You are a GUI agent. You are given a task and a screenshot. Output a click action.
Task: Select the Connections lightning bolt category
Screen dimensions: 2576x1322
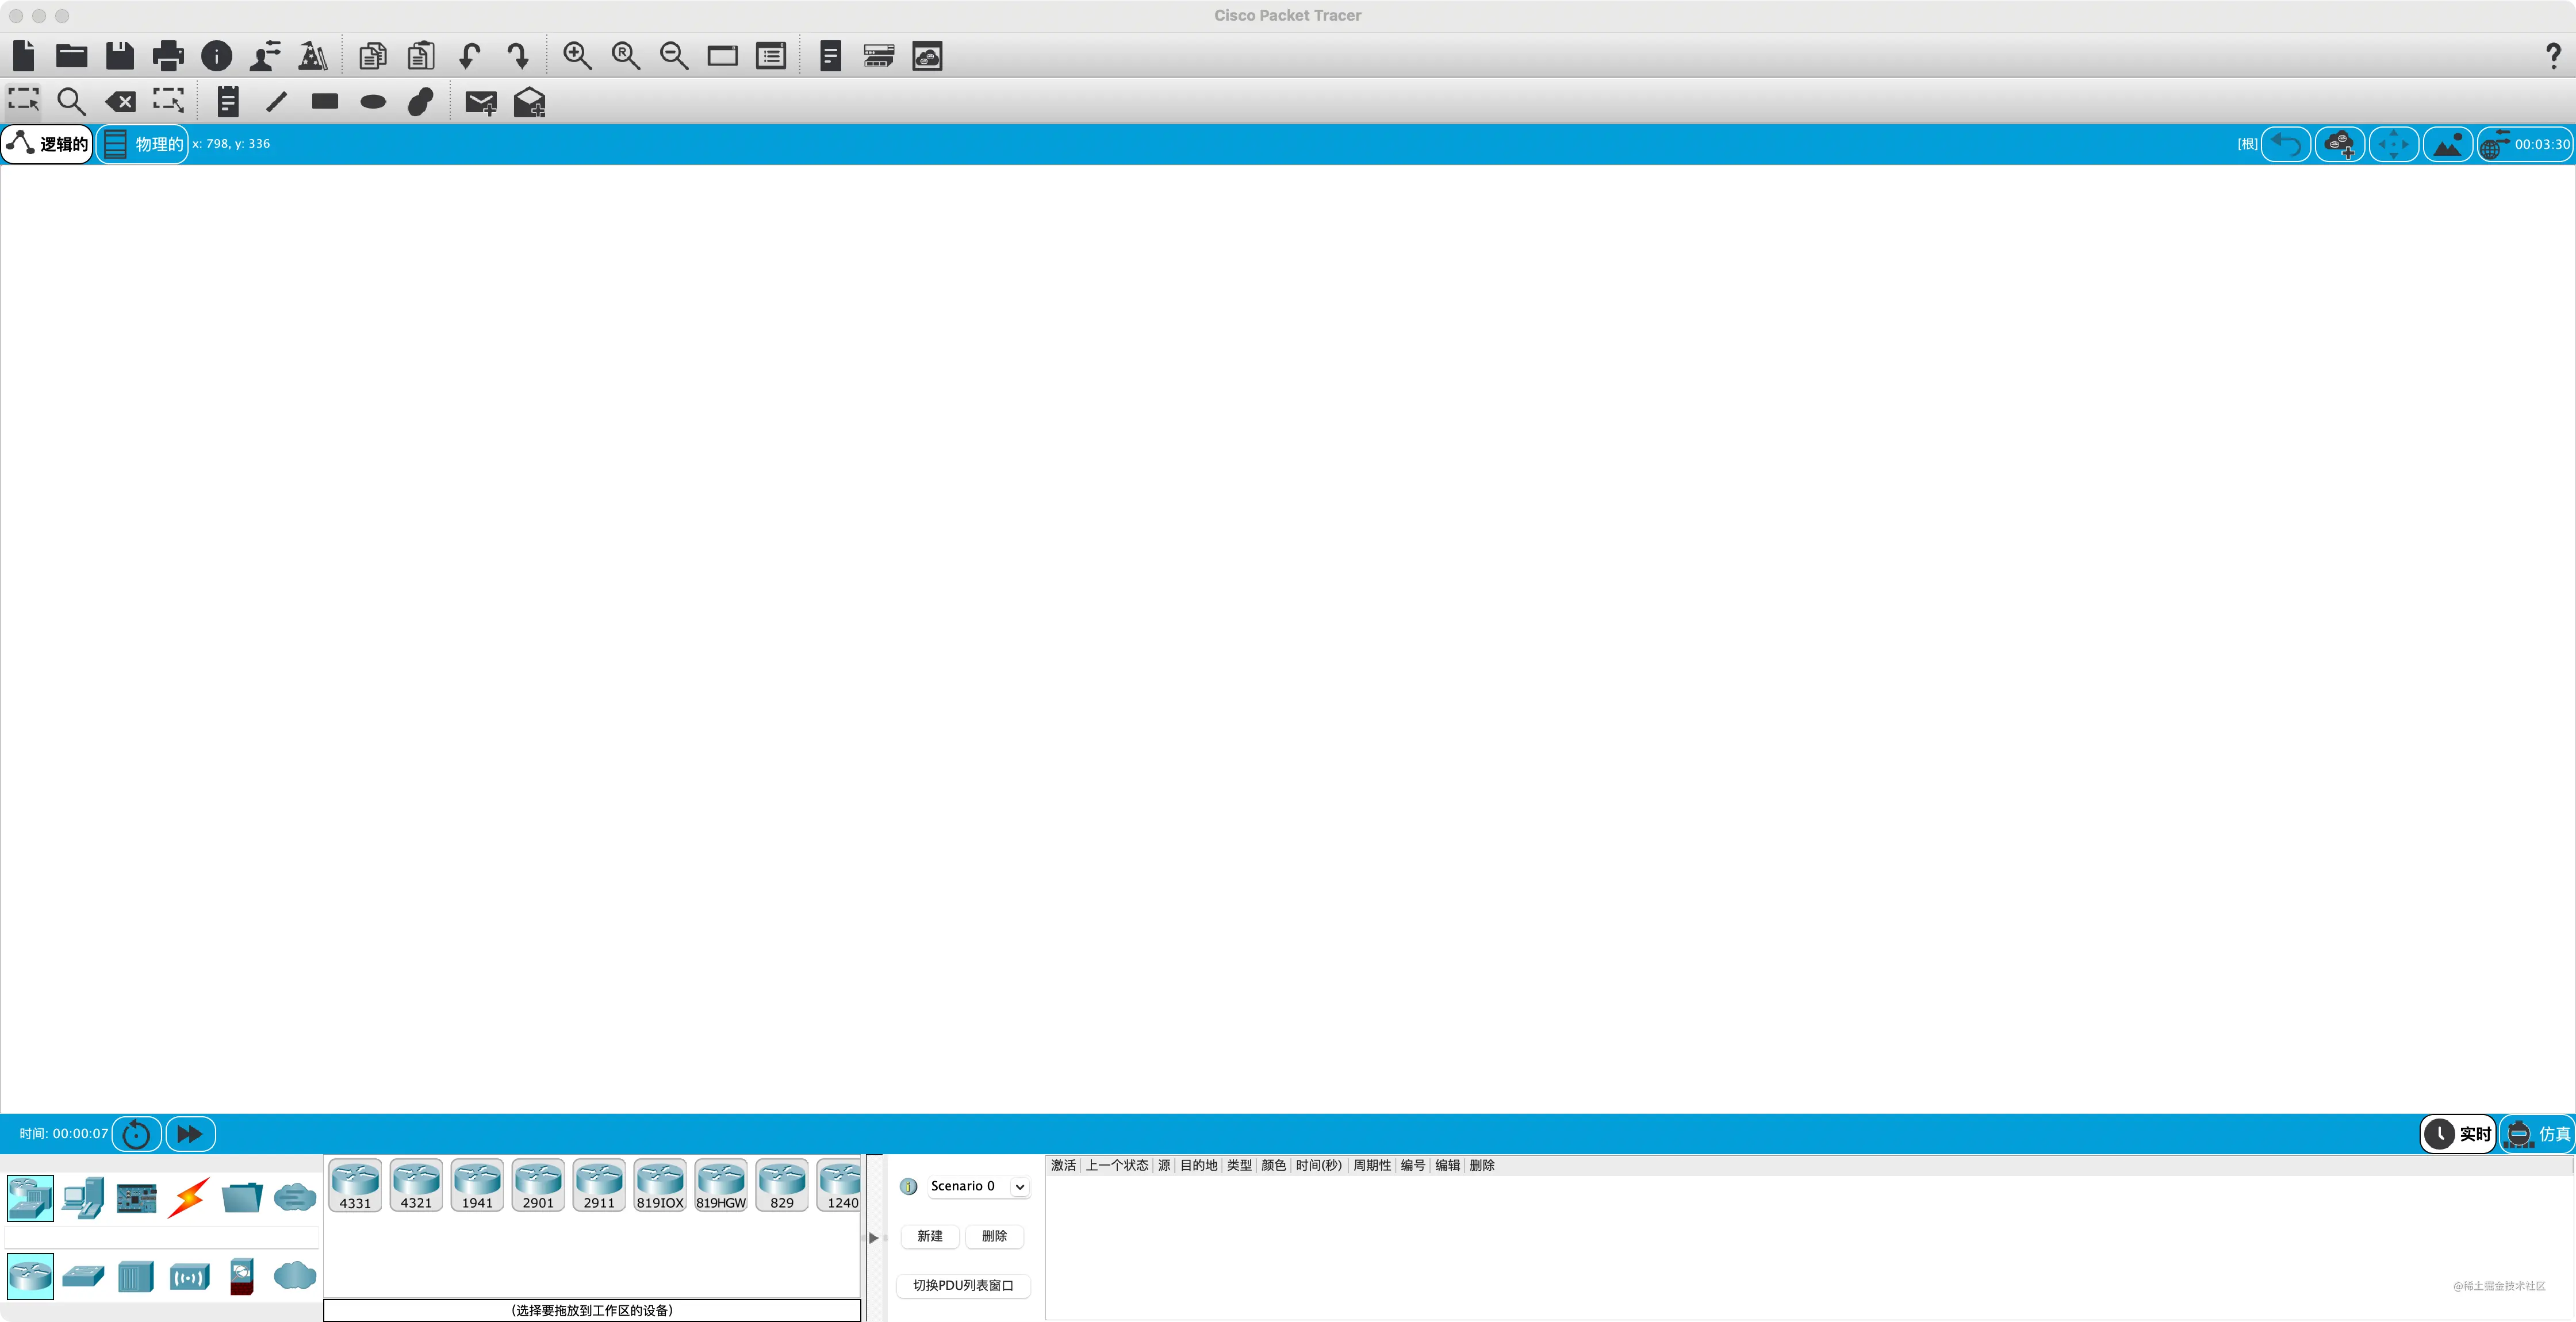(189, 1197)
